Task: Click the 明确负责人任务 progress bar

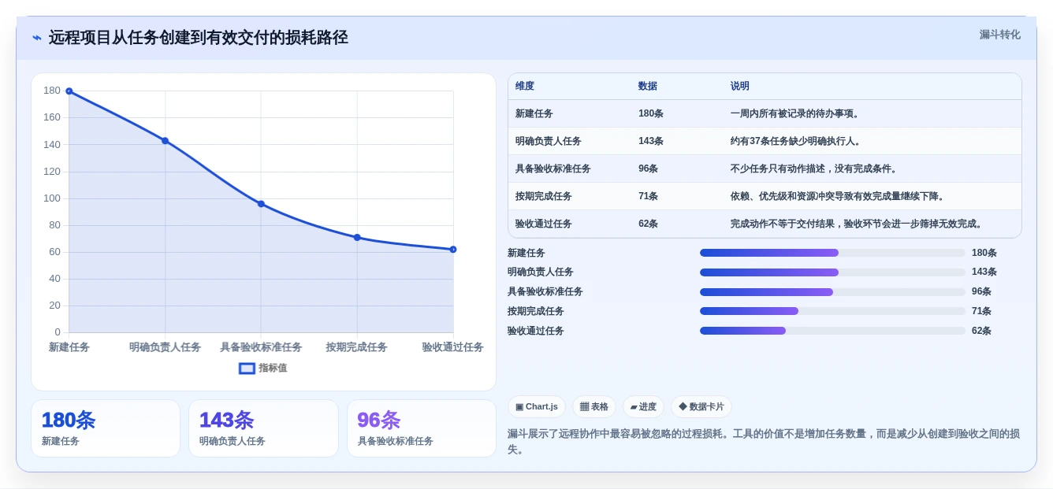Action: coord(832,272)
